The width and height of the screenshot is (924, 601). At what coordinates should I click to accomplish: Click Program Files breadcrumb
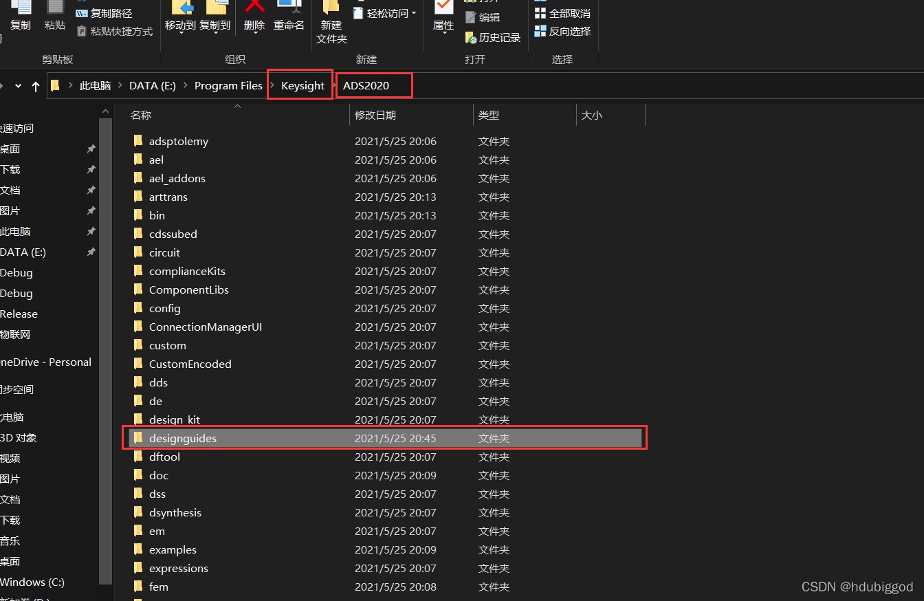click(x=228, y=86)
